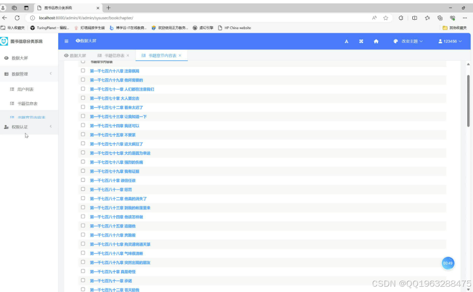
Task: Open a new browser tab with plus icon
Action: click(108, 8)
